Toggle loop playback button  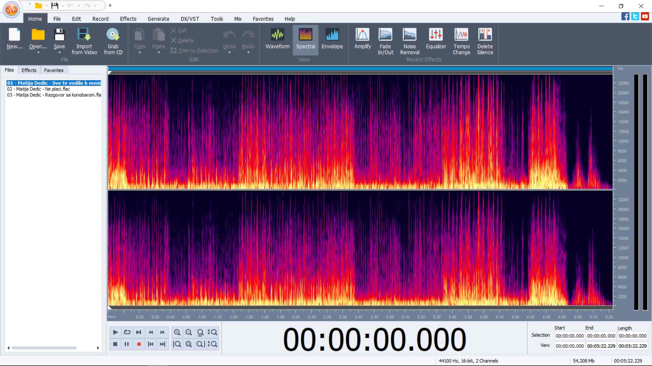click(127, 332)
